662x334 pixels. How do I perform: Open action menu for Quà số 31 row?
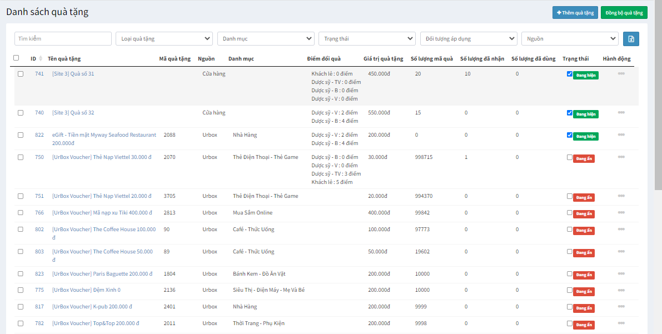[x=621, y=73]
